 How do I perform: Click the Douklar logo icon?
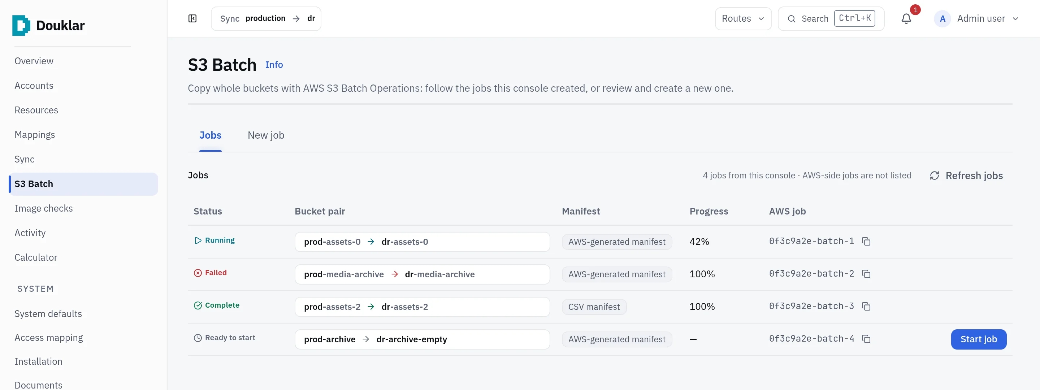(x=21, y=25)
